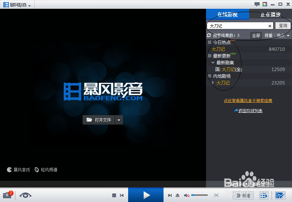Open 轻风频道 link
The height and width of the screenshot is (202, 292).
46,170
